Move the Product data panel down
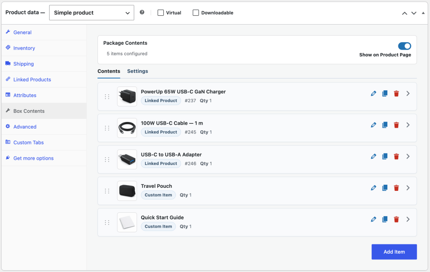430x272 pixels. [414, 13]
